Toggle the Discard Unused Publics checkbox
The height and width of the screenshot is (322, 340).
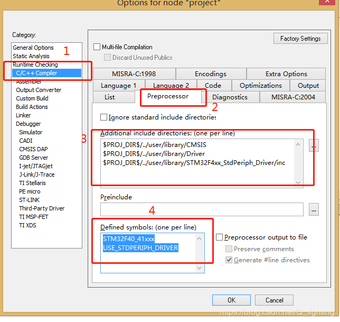[x=107, y=57]
